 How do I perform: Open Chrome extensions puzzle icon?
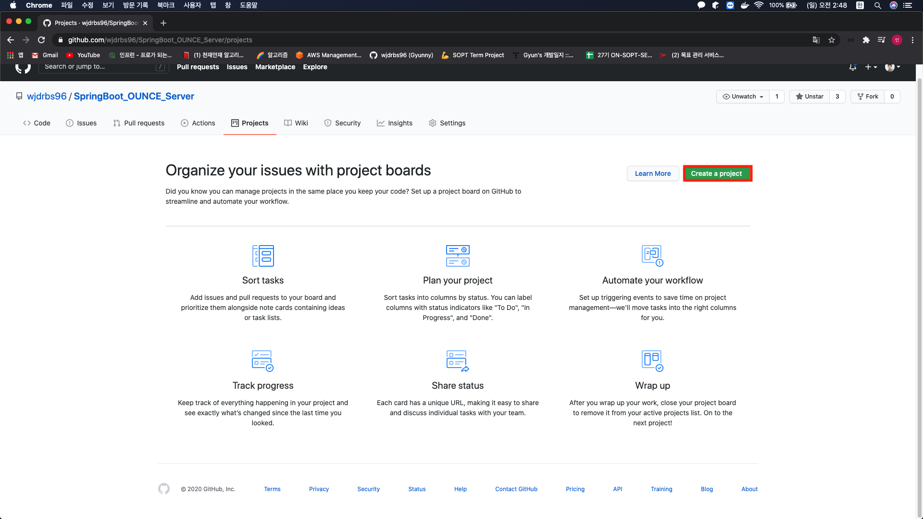click(866, 40)
